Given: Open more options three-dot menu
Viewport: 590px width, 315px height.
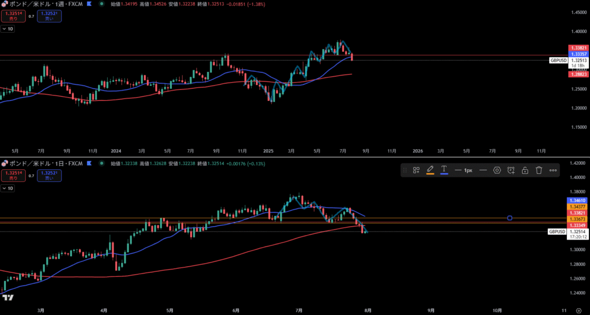Looking at the screenshot, I should 553,170.
